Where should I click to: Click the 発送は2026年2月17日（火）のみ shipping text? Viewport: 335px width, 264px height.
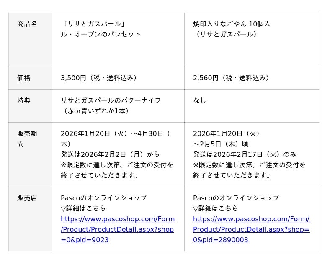tap(245, 155)
